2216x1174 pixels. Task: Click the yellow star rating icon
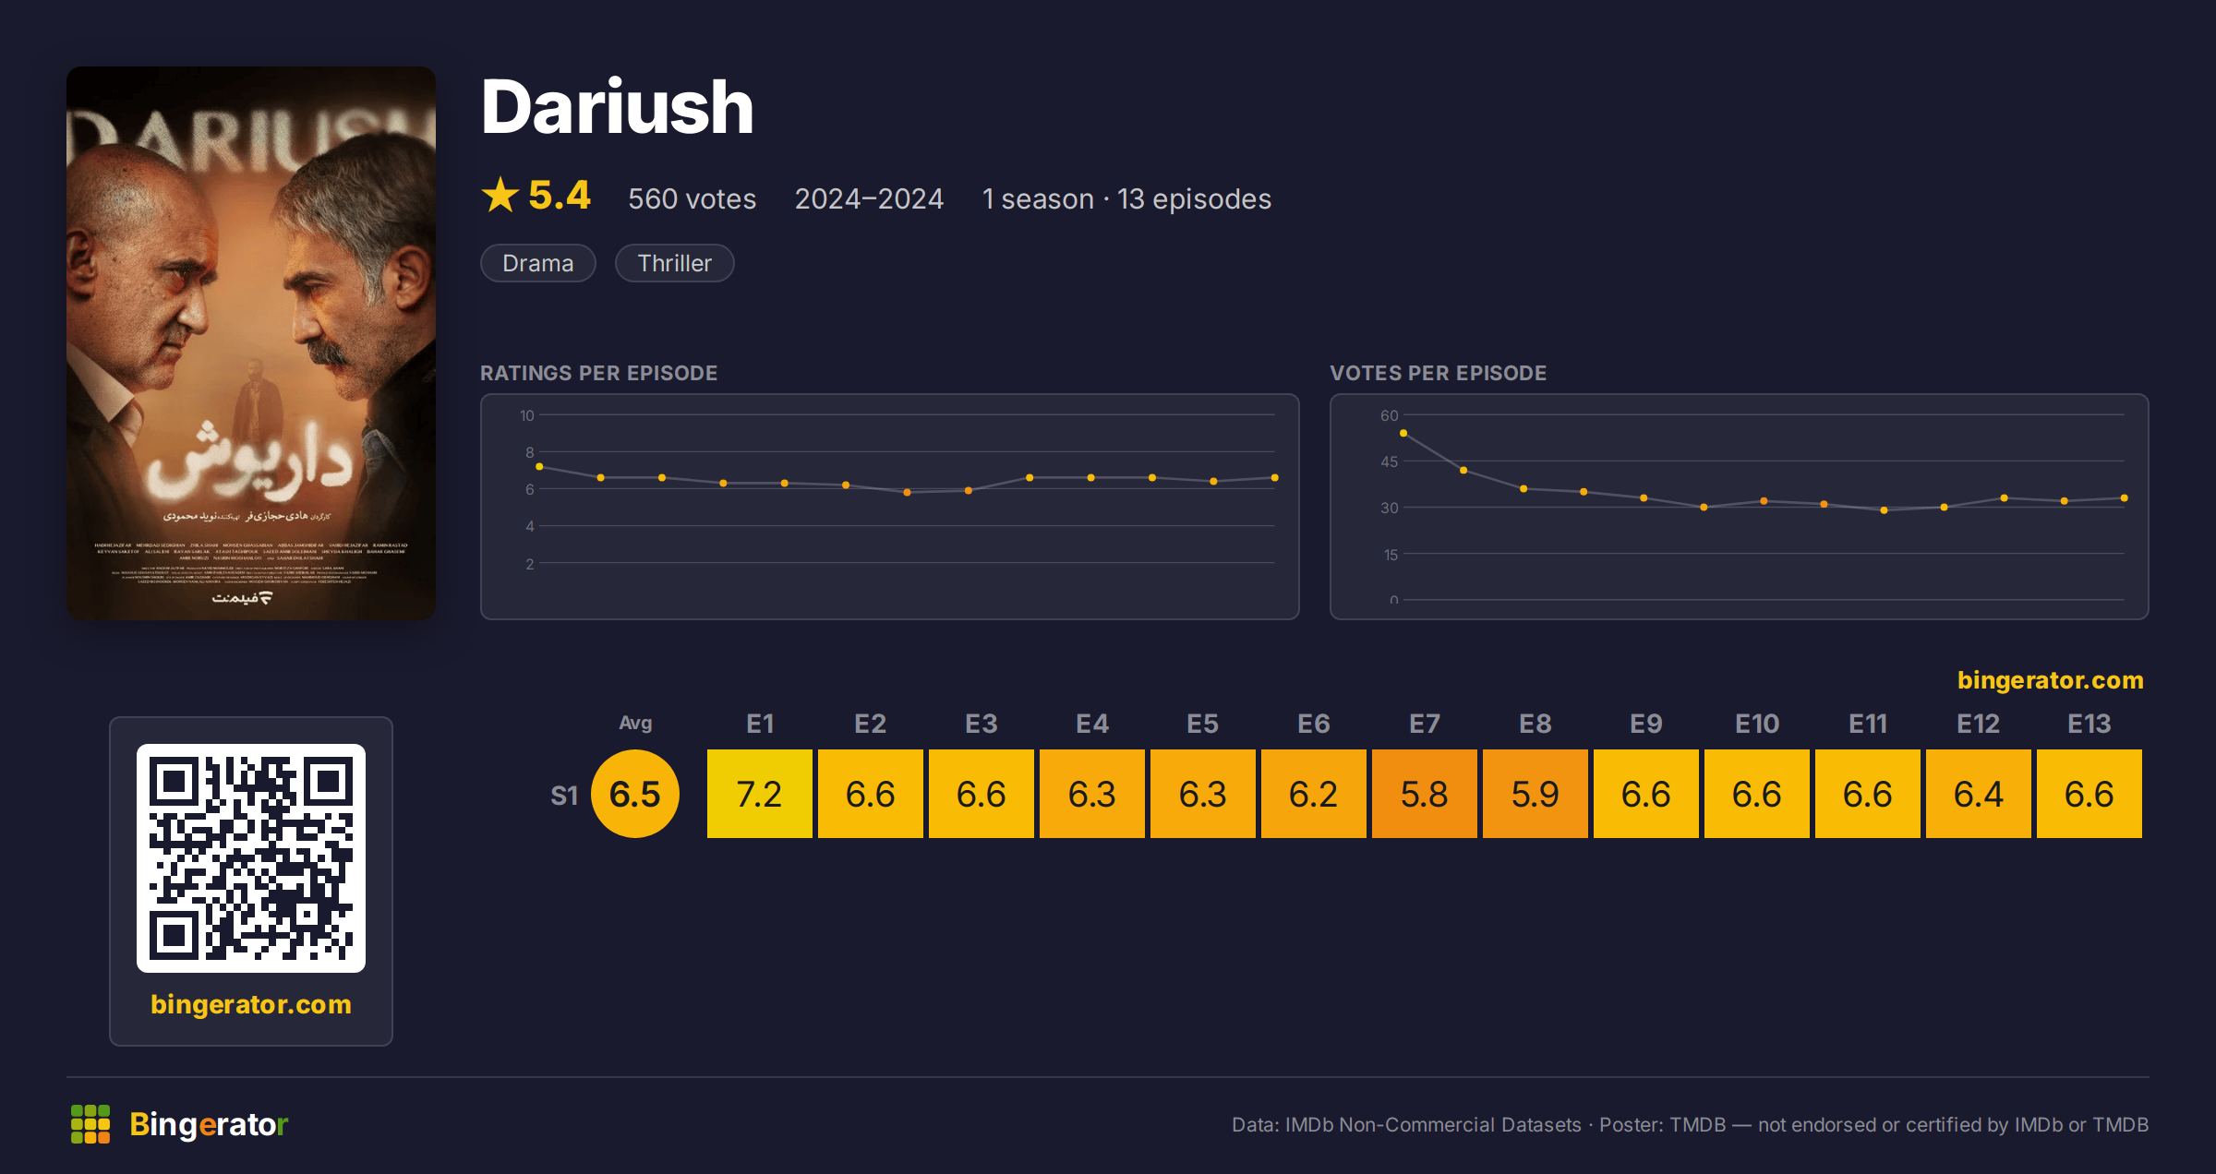[500, 195]
